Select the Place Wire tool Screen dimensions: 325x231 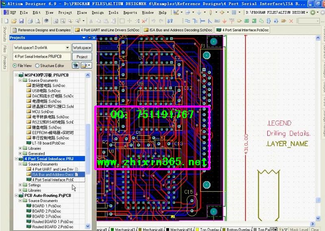(x=187, y=21)
